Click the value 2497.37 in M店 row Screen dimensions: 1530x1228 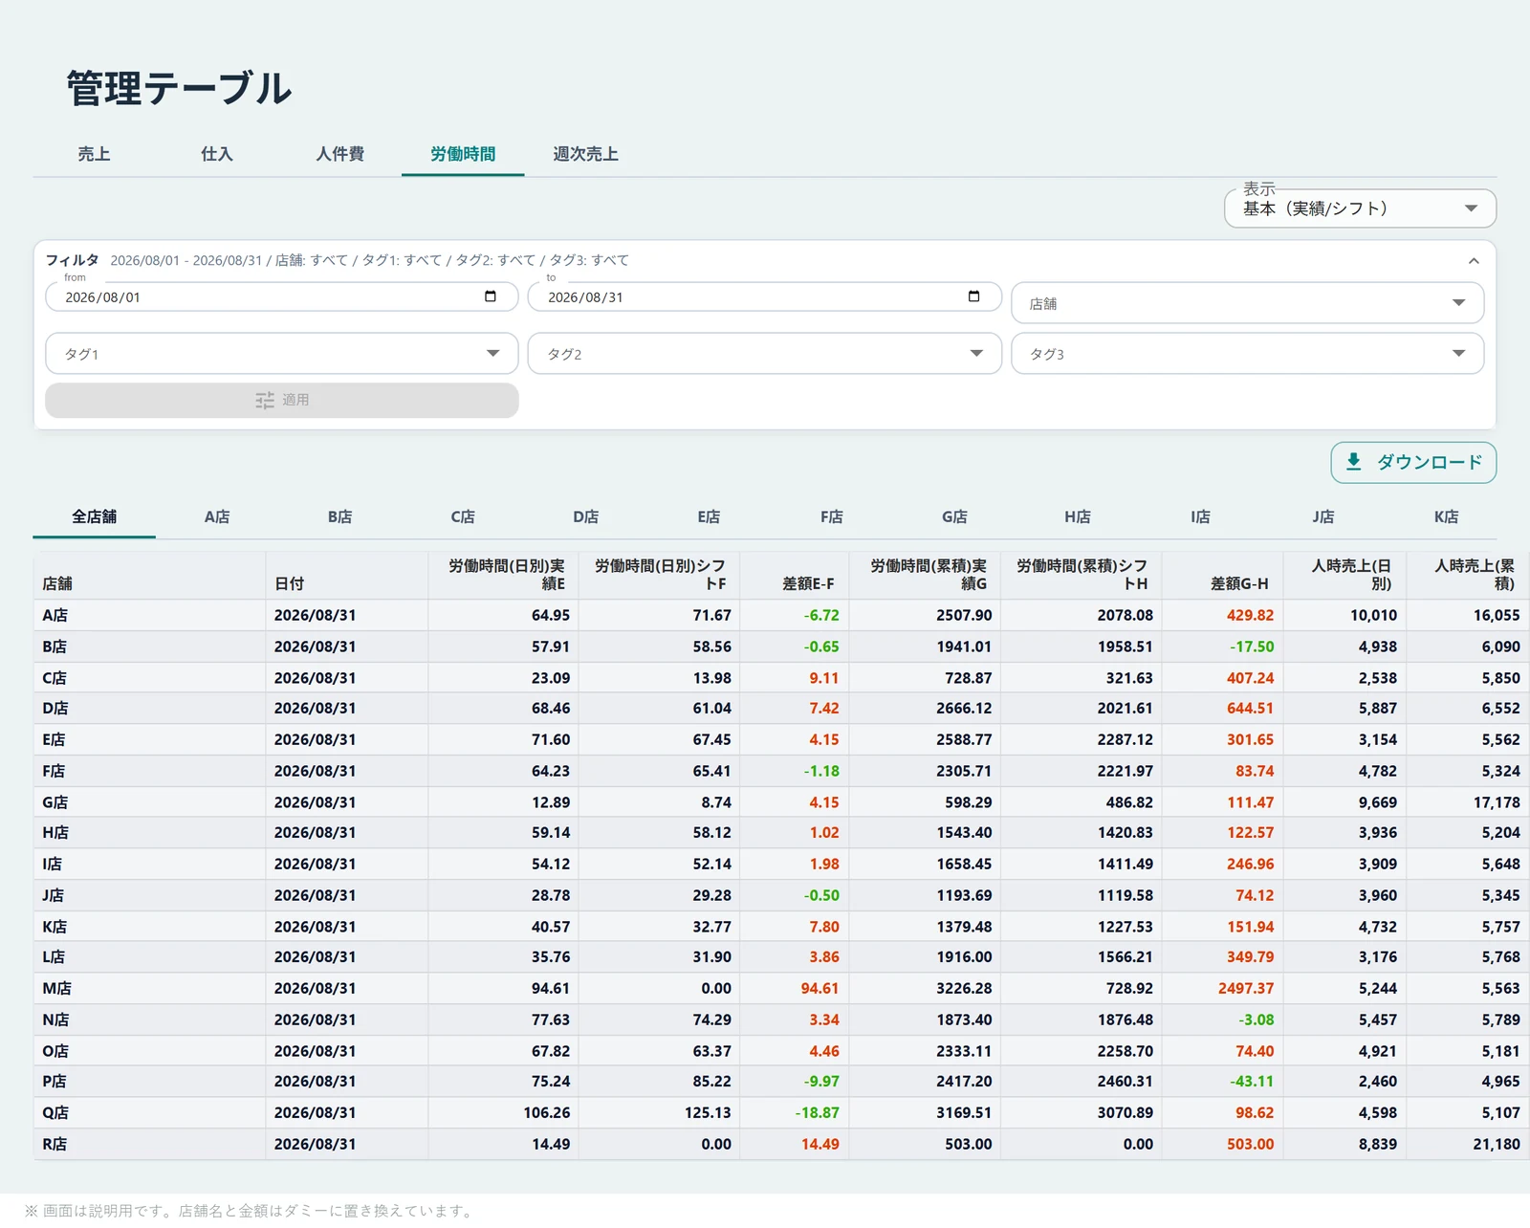pyautogui.click(x=1246, y=988)
